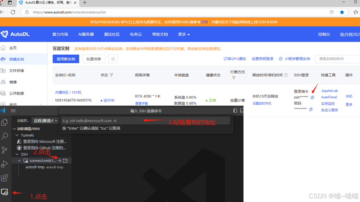Open the VS Code Extensions icon

(x=4, y=178)
